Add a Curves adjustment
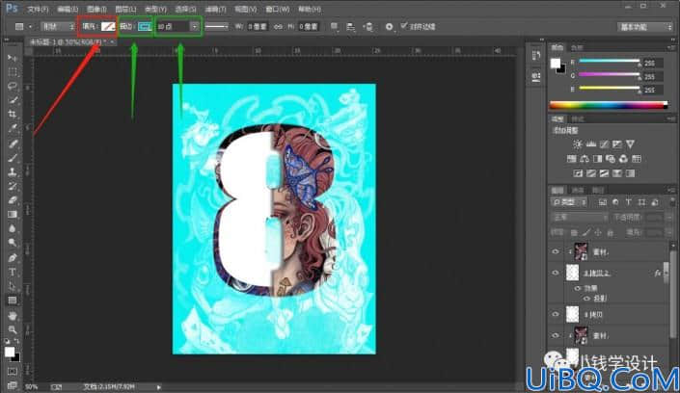The height and width of the screenshot is (393, 680). 604,144
